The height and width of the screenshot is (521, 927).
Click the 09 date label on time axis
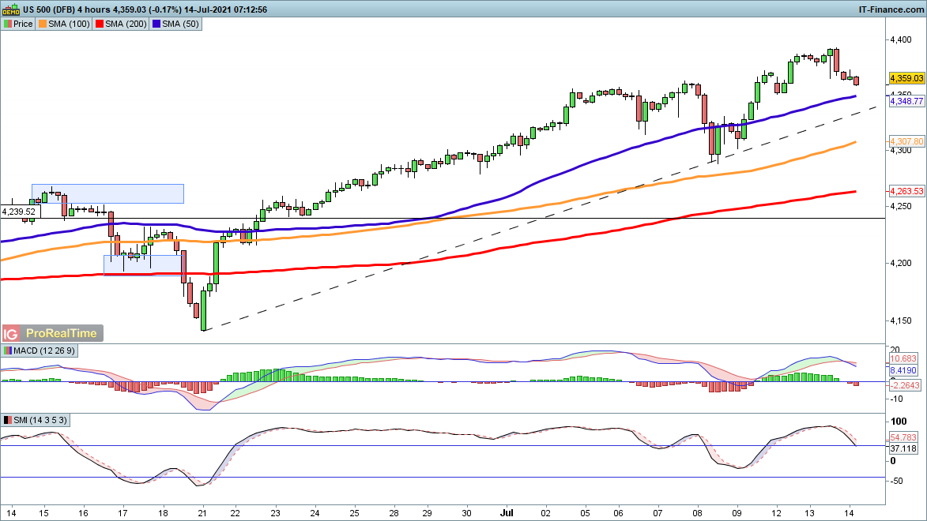coord(737,513)
